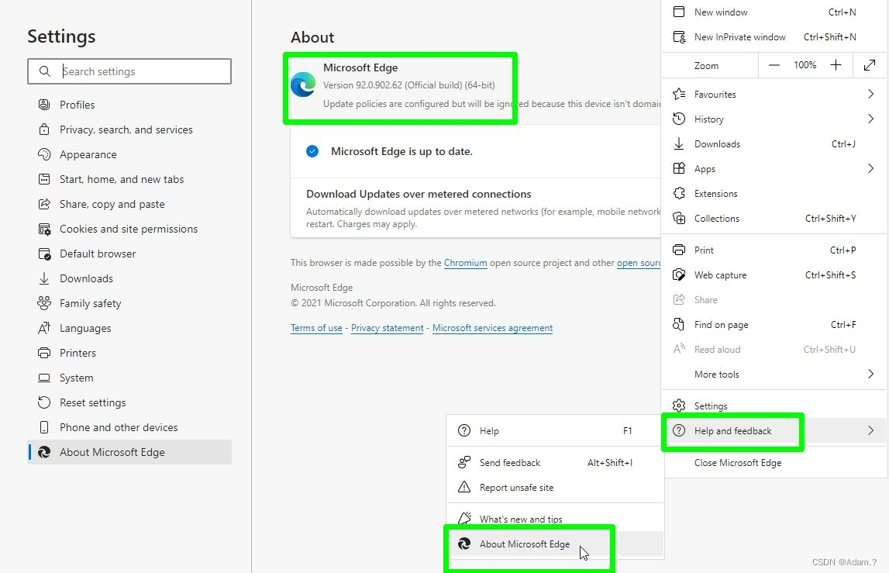Click the Family safety icon
The image size is (889, 573).
44,303
